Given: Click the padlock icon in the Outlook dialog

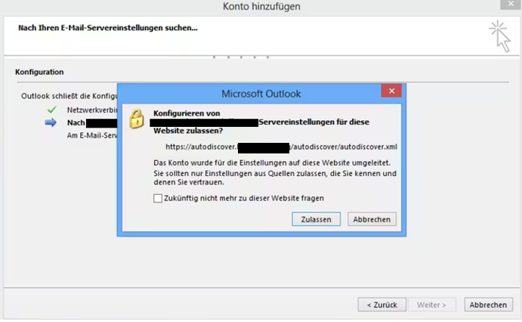Looking at the screenshot, I should [x=136, y=119].
